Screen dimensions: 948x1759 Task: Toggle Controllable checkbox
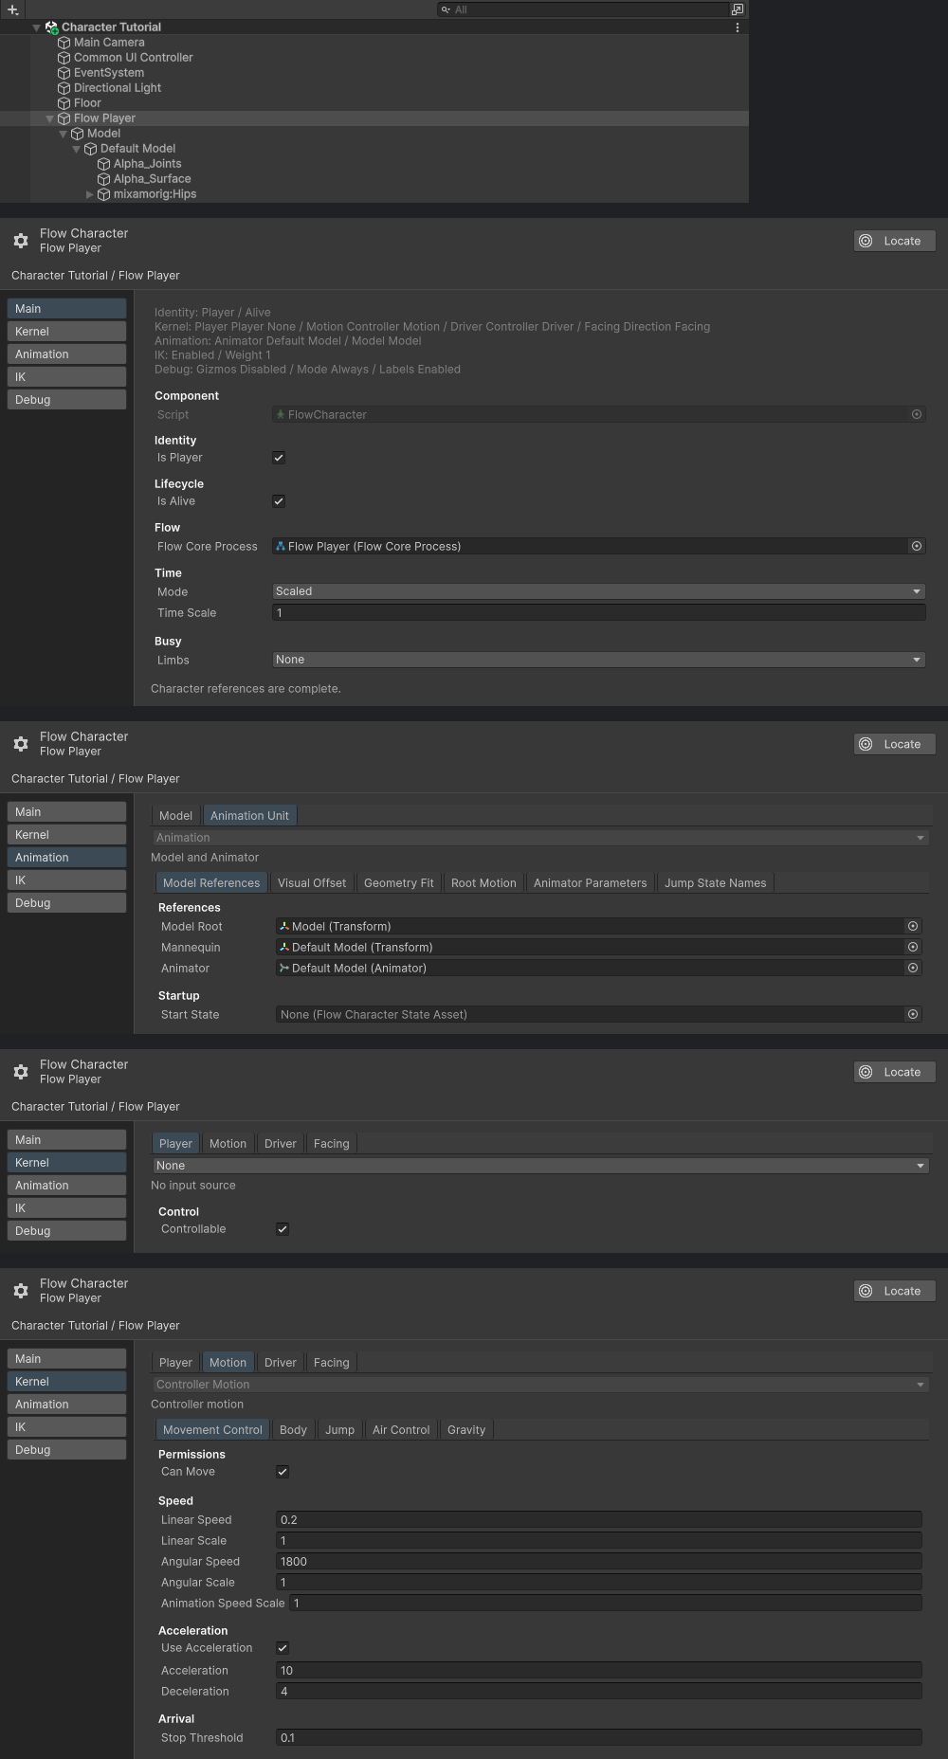tap(283, 1229)
